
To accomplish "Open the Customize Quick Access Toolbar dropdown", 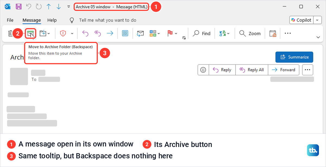I will (68, 7).
